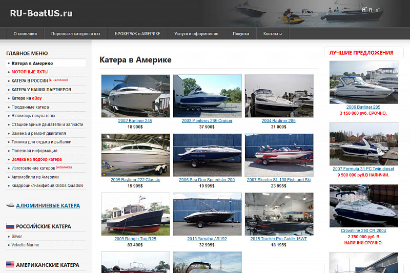Open Автомобили из Америки link
The image size is (410, 273).
[x=35, y=177]
